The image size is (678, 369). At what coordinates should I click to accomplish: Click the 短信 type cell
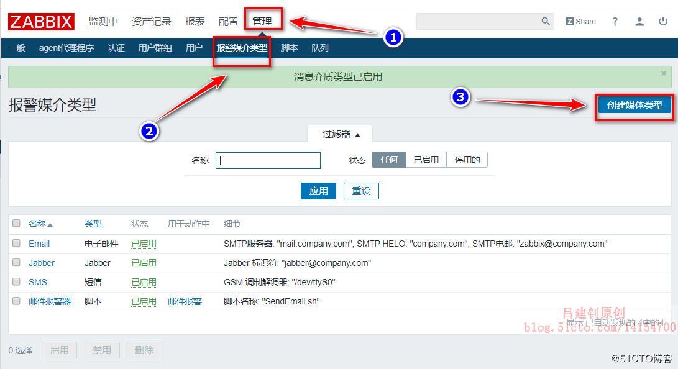pos(93,282)
